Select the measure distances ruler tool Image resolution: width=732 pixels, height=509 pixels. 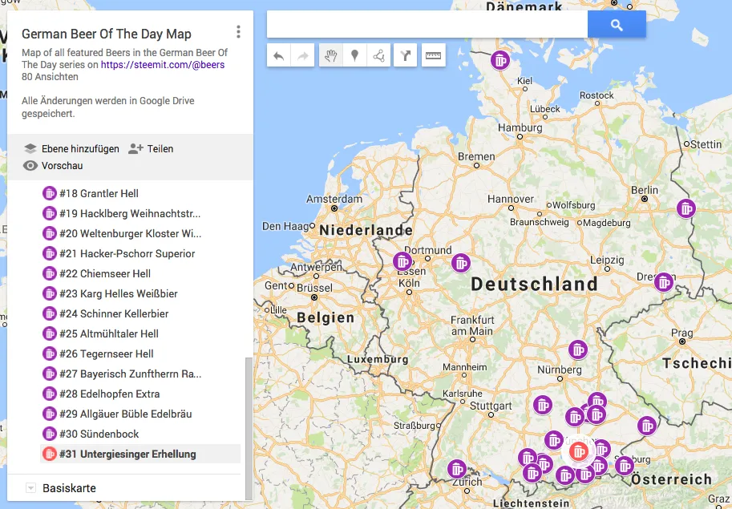(x=434, y=55)
